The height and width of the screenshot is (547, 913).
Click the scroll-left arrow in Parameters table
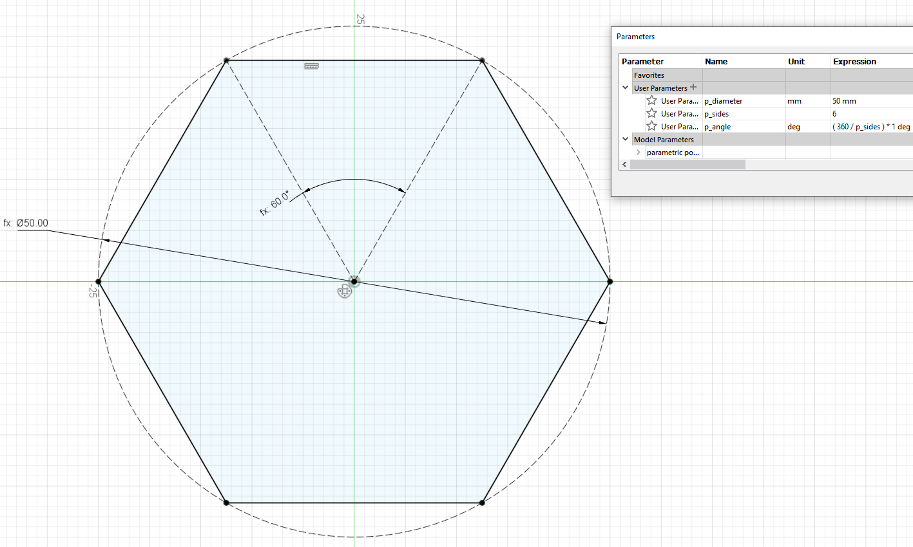click(x=624, y=165)
